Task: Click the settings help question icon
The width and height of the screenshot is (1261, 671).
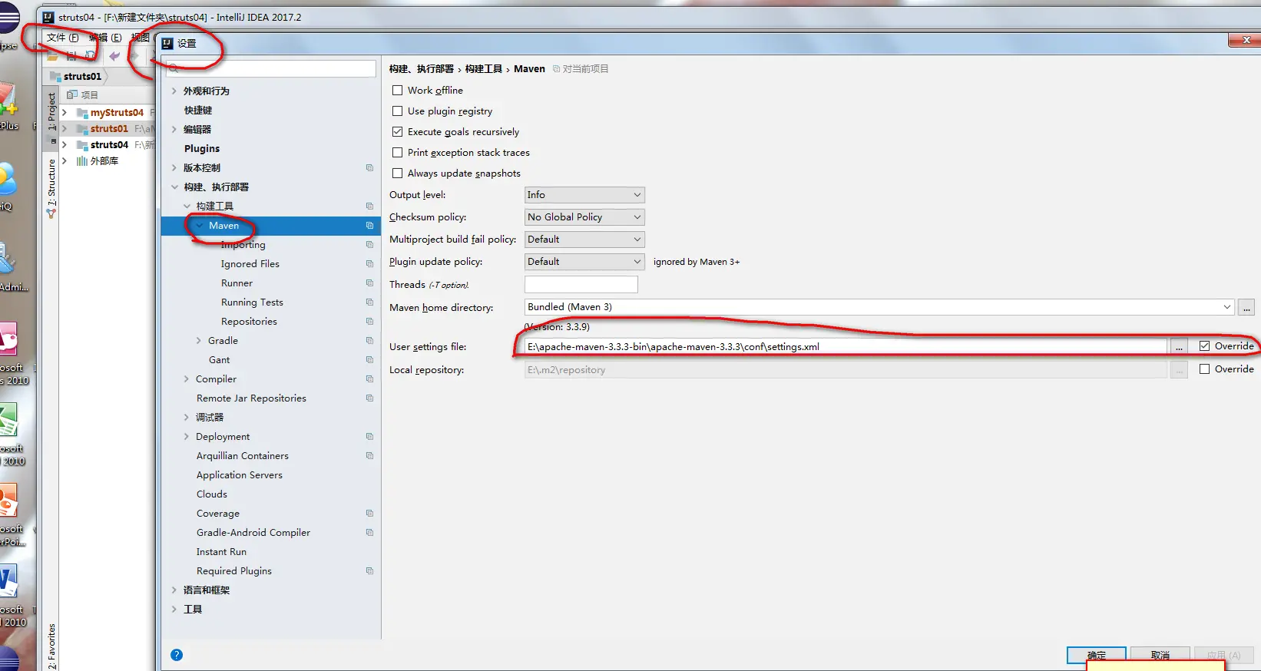Action: pos(177,655)
